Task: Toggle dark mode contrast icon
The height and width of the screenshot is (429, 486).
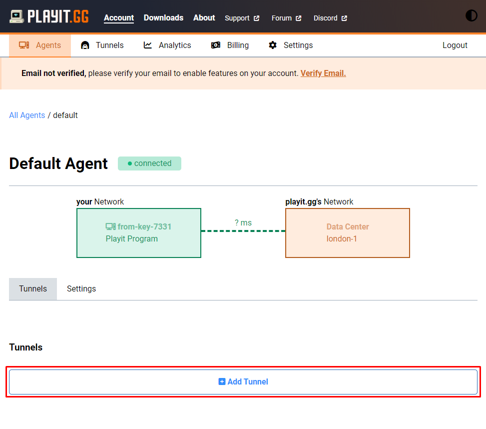Action: (x=471, y=15)
